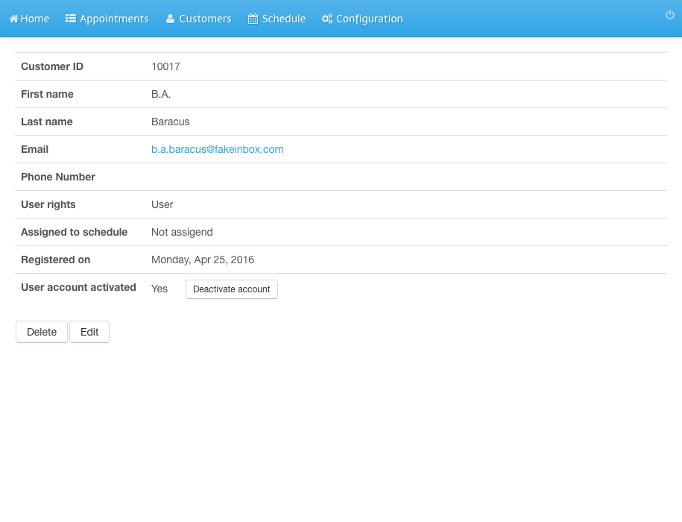Open the b.a.baracus@fakeinbox.com email link
682x522 pixels.
218,149
